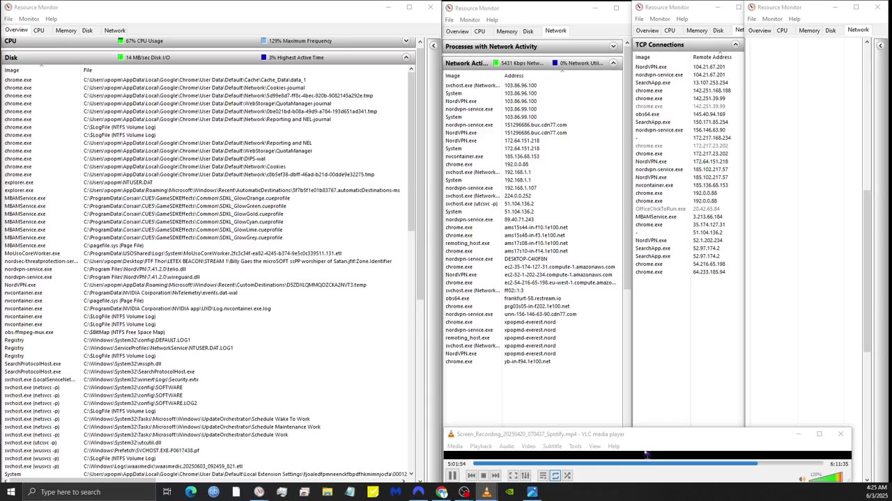Image resolution: width=892 pixels, height=501 pixels.
Task: Collapse the Network Activity section
Action: pyautogui.click(x=613, y=63)
